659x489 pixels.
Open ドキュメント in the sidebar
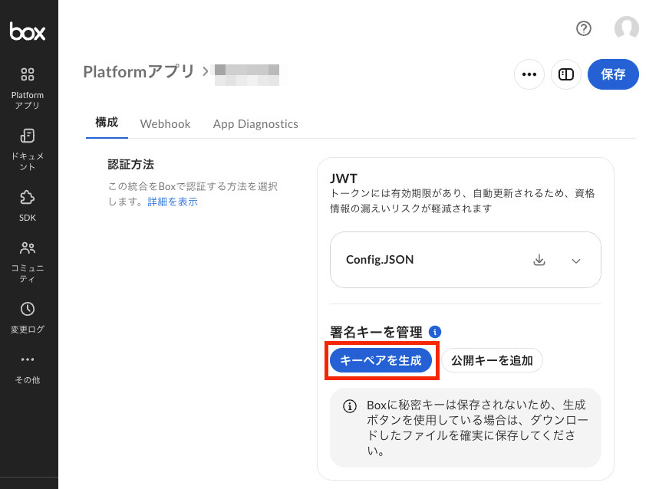coord(28,150)
